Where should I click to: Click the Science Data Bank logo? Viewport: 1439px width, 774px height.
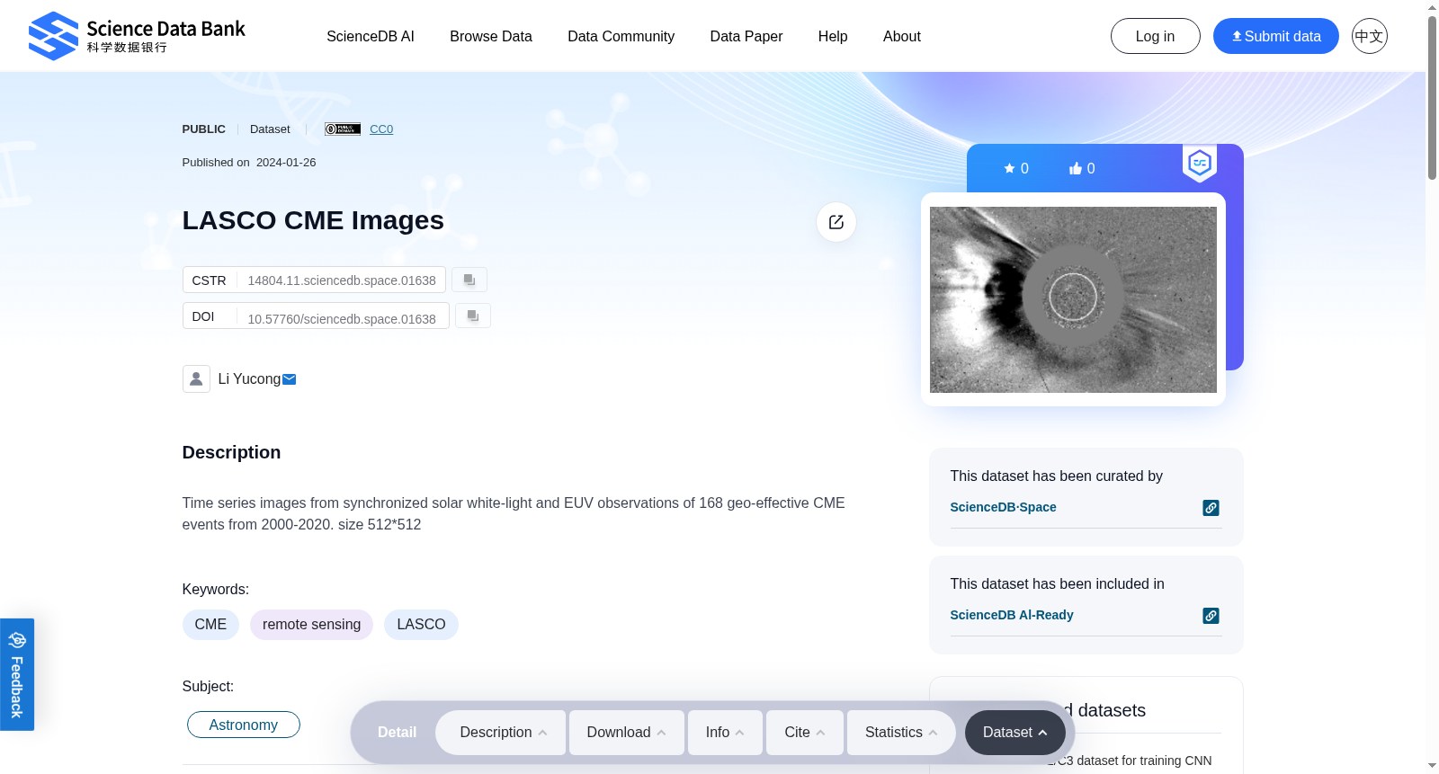coord(137,36)
